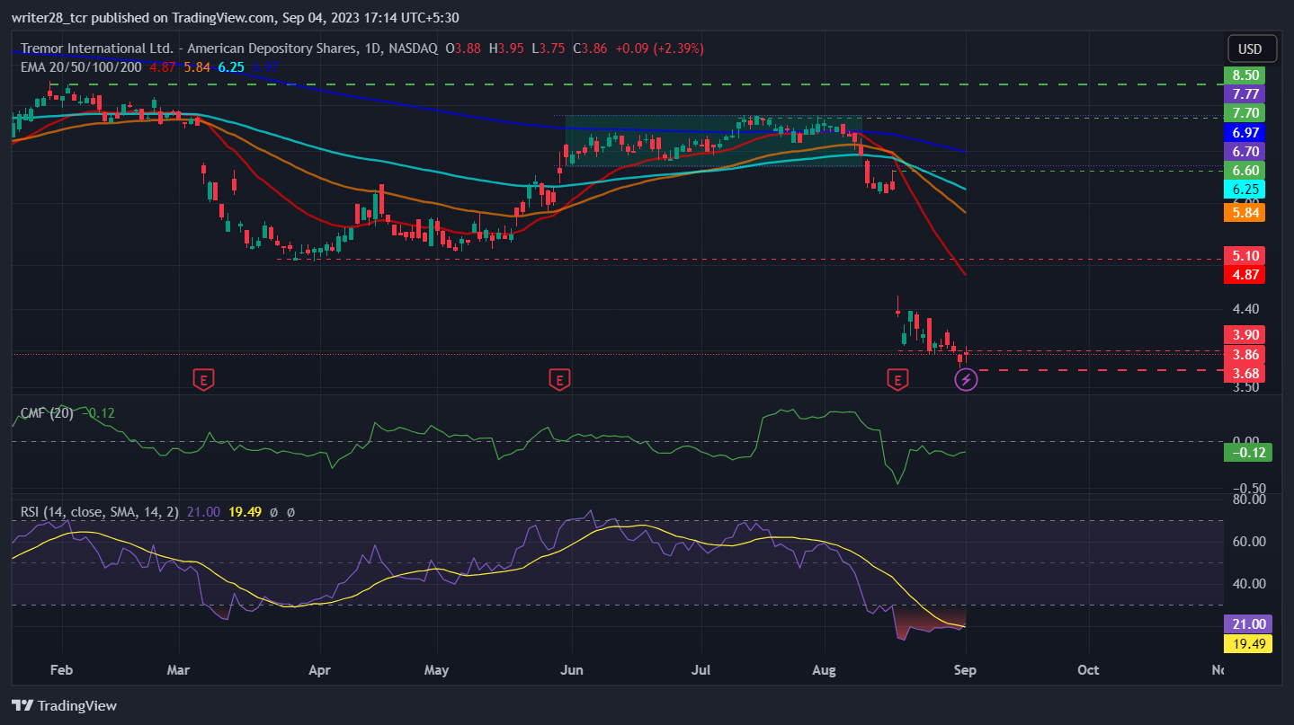Click the 7.77 purple price label
Screen dimensions: 1294x725
(1245, 93)
